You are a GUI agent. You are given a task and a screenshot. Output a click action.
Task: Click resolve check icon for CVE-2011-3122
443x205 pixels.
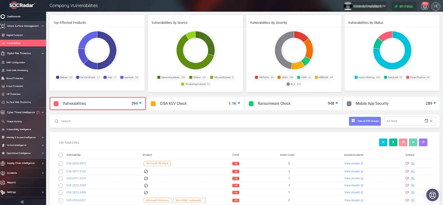click(x=413, y=171)
